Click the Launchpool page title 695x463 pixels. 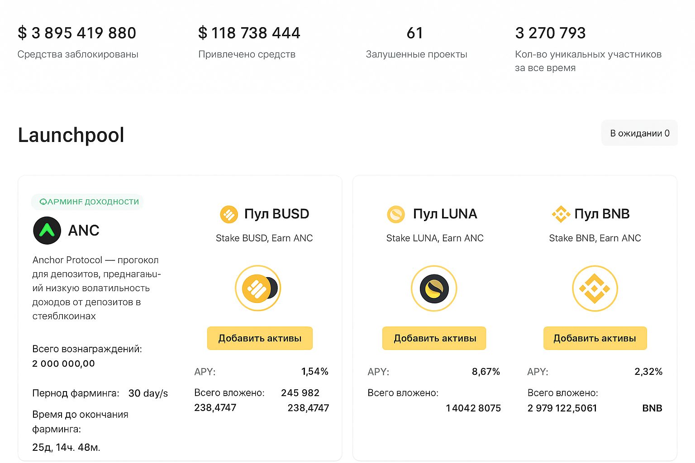tap(71, 135)
